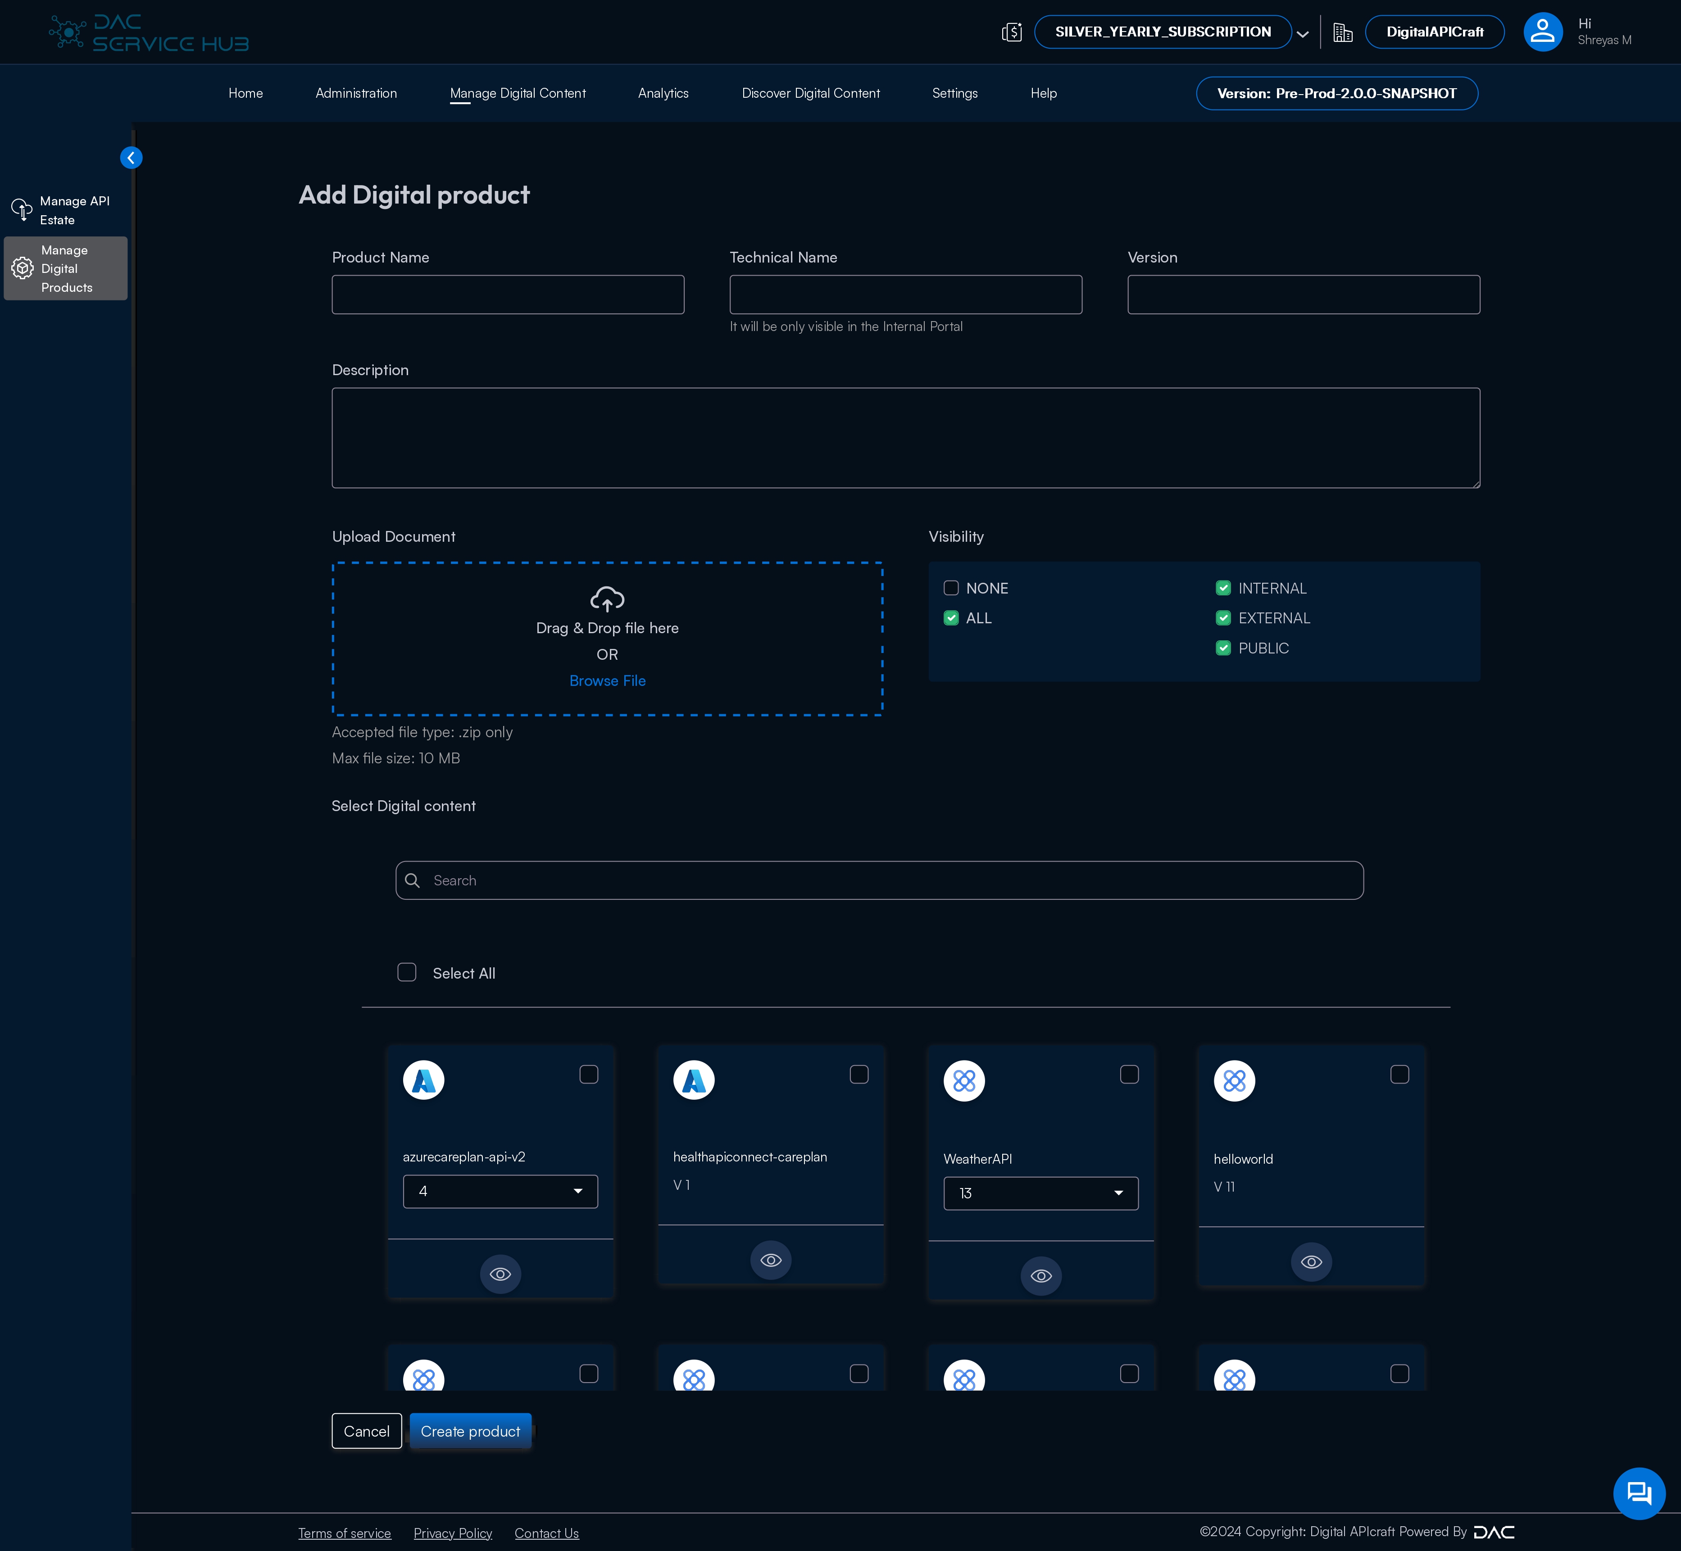Click the healthapiconnect-careplan Azure logo
Screen dimensions: 1681x1551
[694, 1080]
